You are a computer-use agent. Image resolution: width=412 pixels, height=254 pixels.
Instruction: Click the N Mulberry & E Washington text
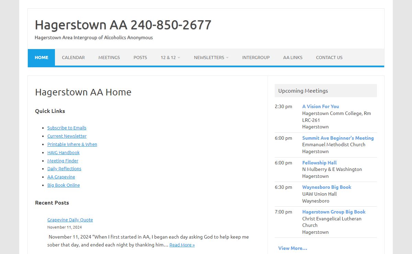tap(332, 169)
